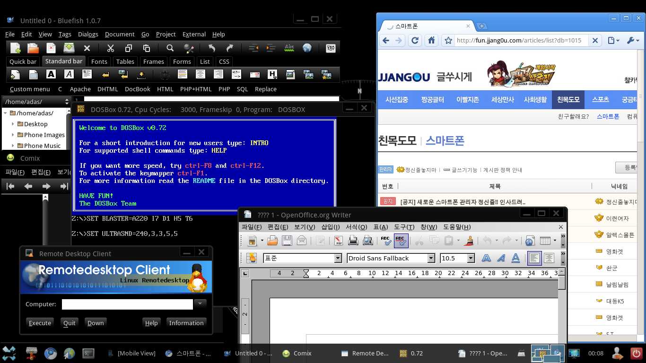
Task: Click Export as PDF icon in Writer
Action: [339, 241]
